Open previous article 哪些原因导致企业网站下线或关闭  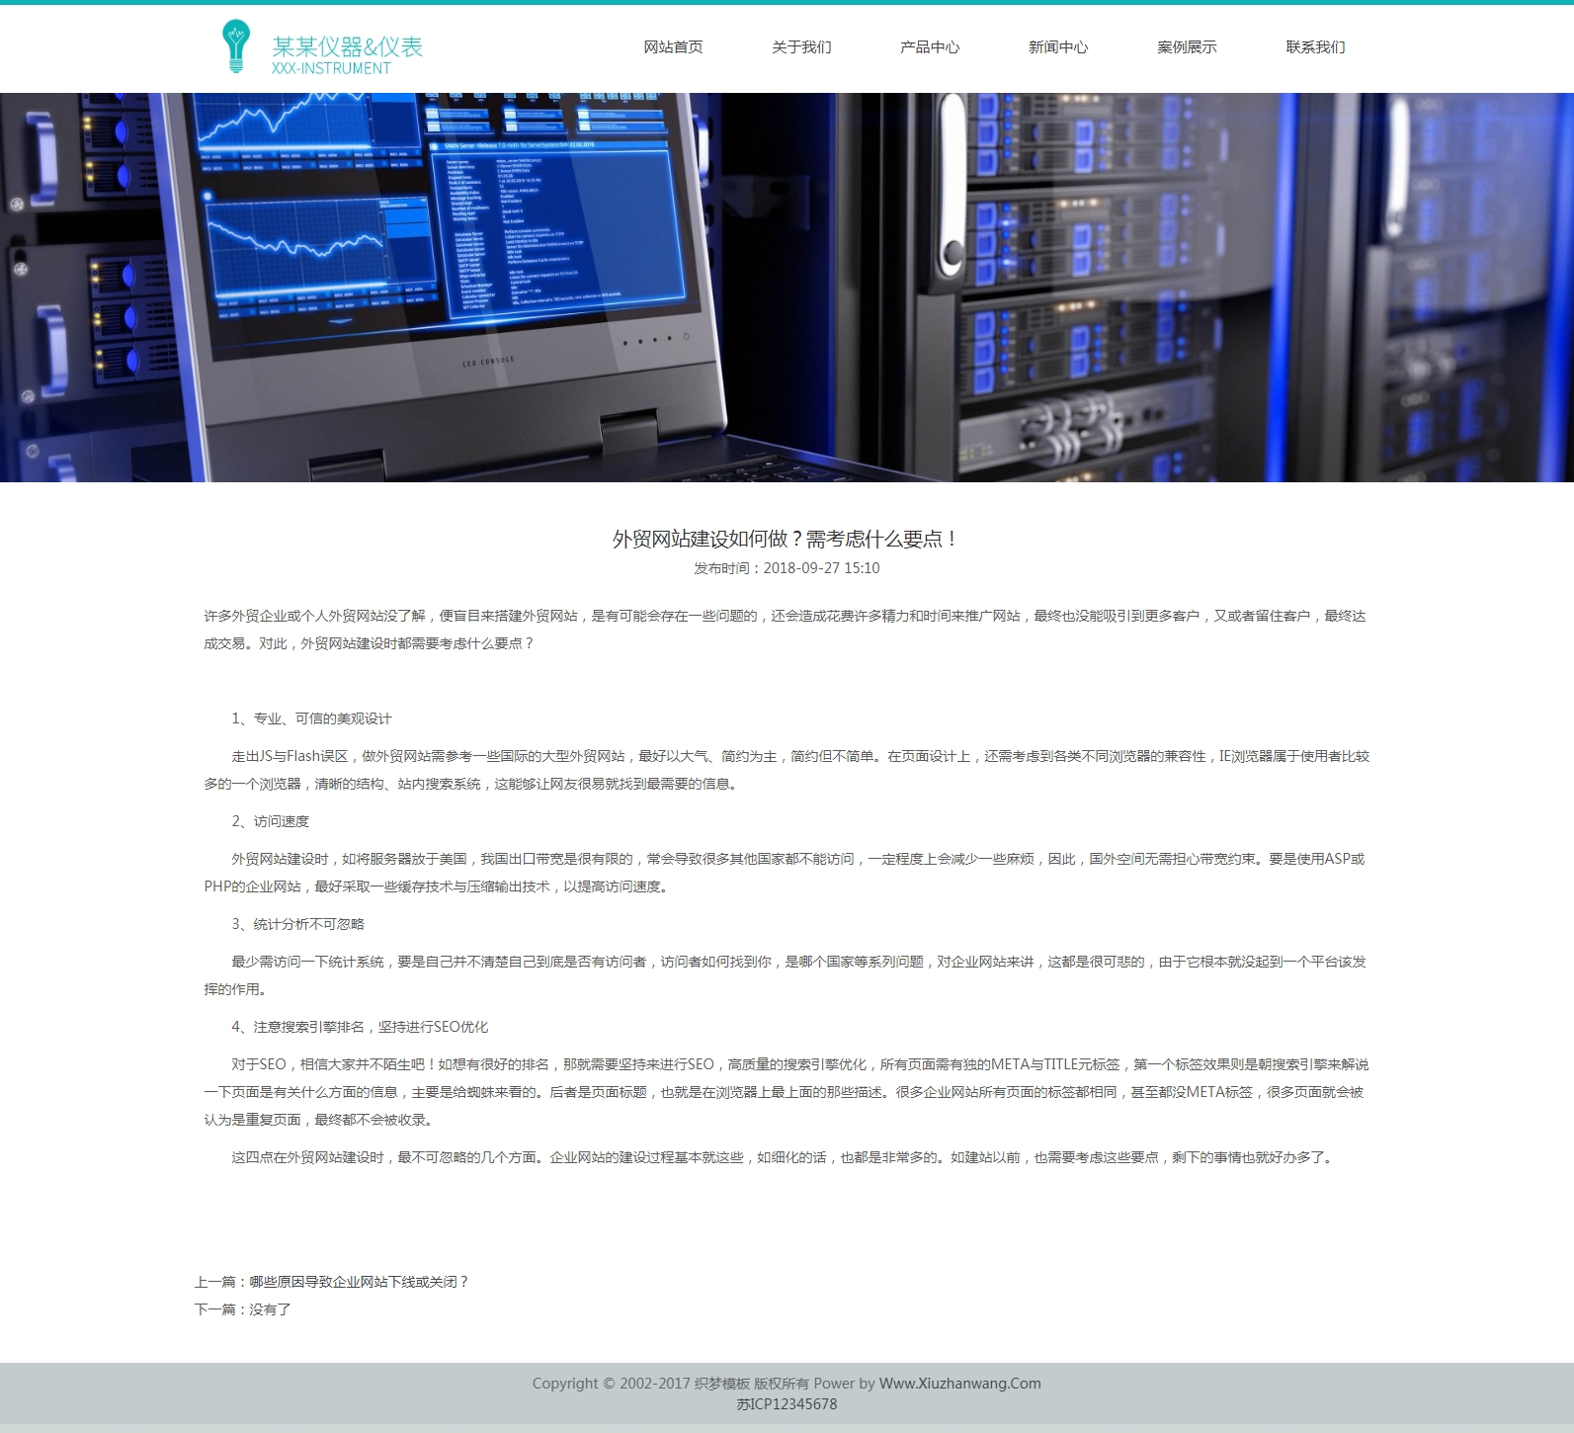tap(359, 1282)
